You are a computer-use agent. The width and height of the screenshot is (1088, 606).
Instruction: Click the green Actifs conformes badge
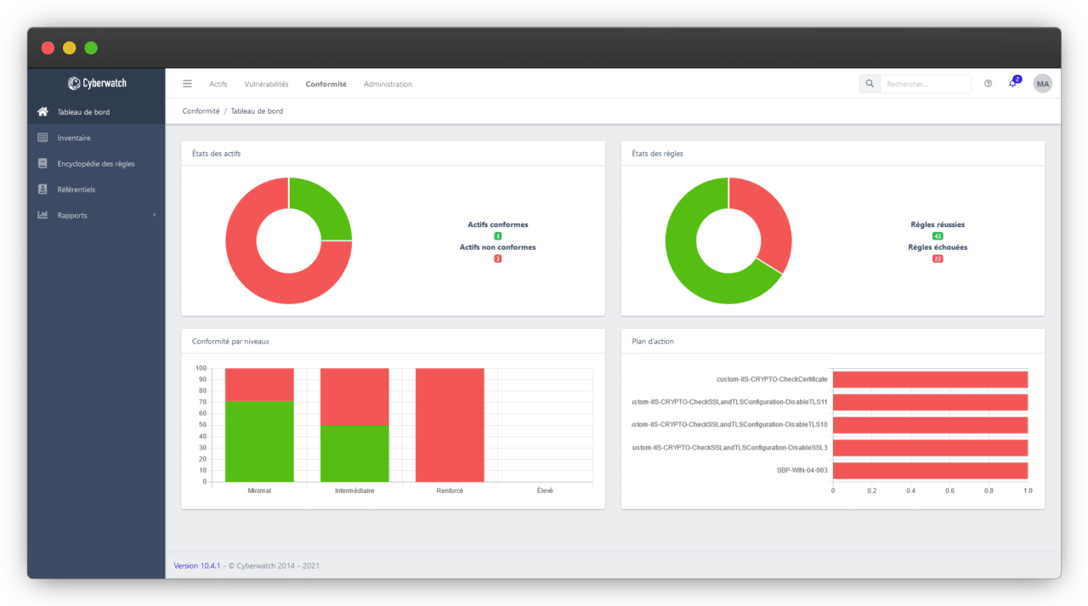point(497,236)
